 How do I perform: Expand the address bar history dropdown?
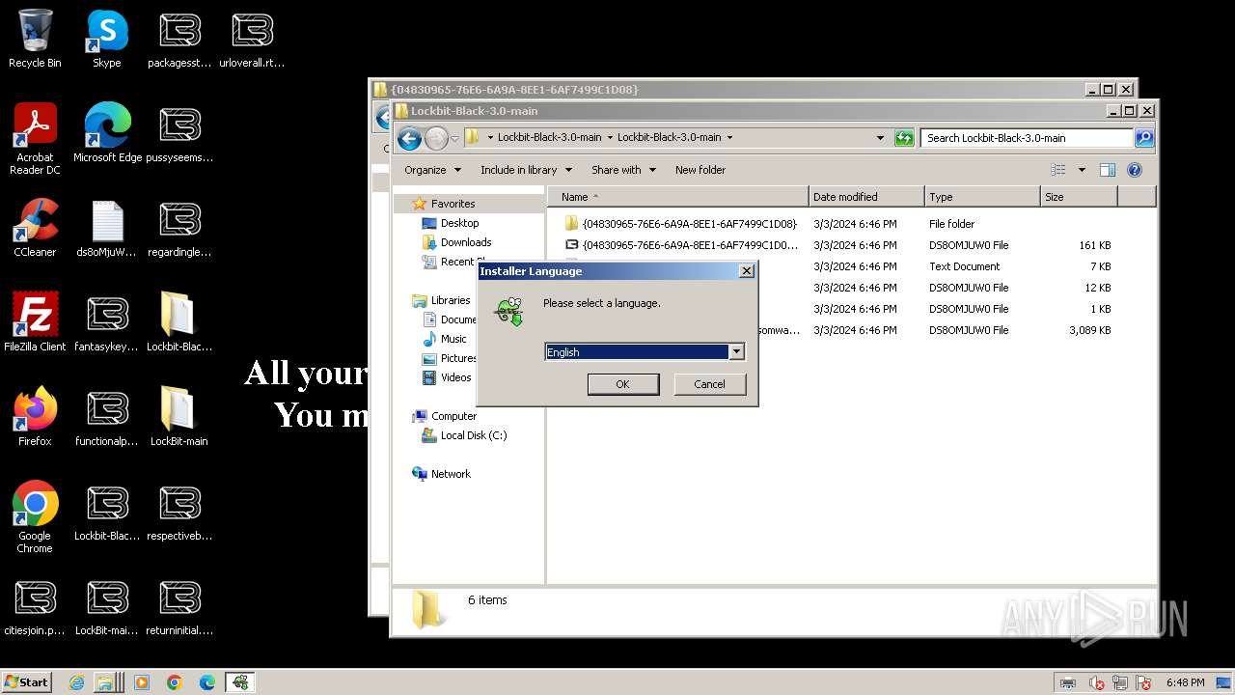(880, 138)
